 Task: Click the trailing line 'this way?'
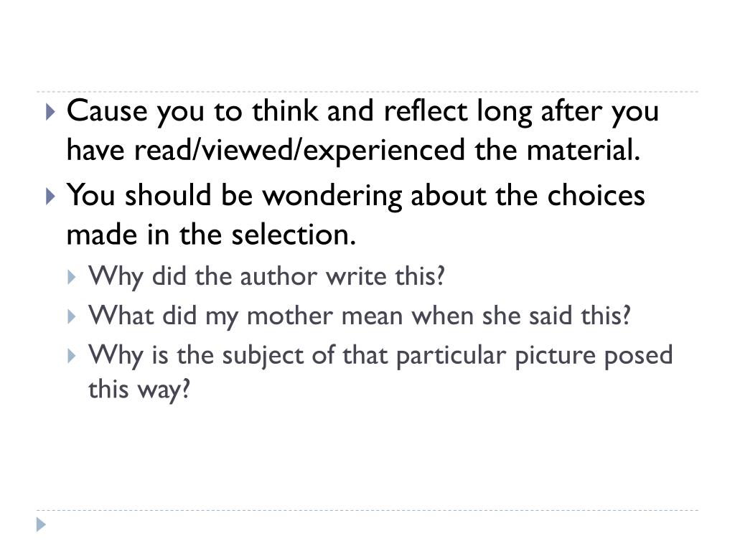139,390
